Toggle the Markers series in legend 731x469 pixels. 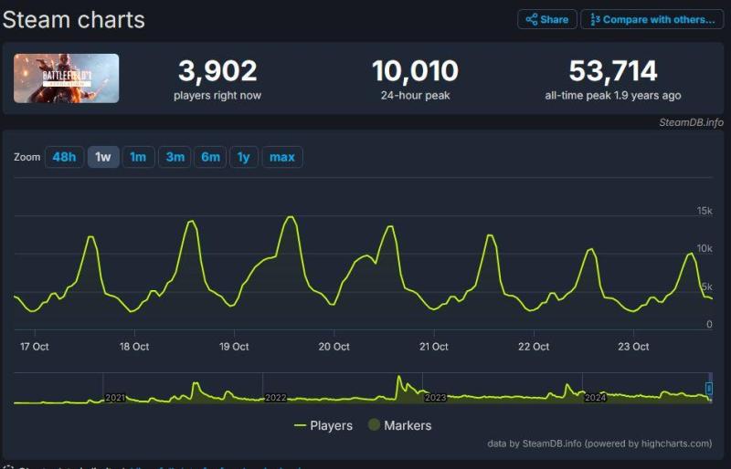398,425
